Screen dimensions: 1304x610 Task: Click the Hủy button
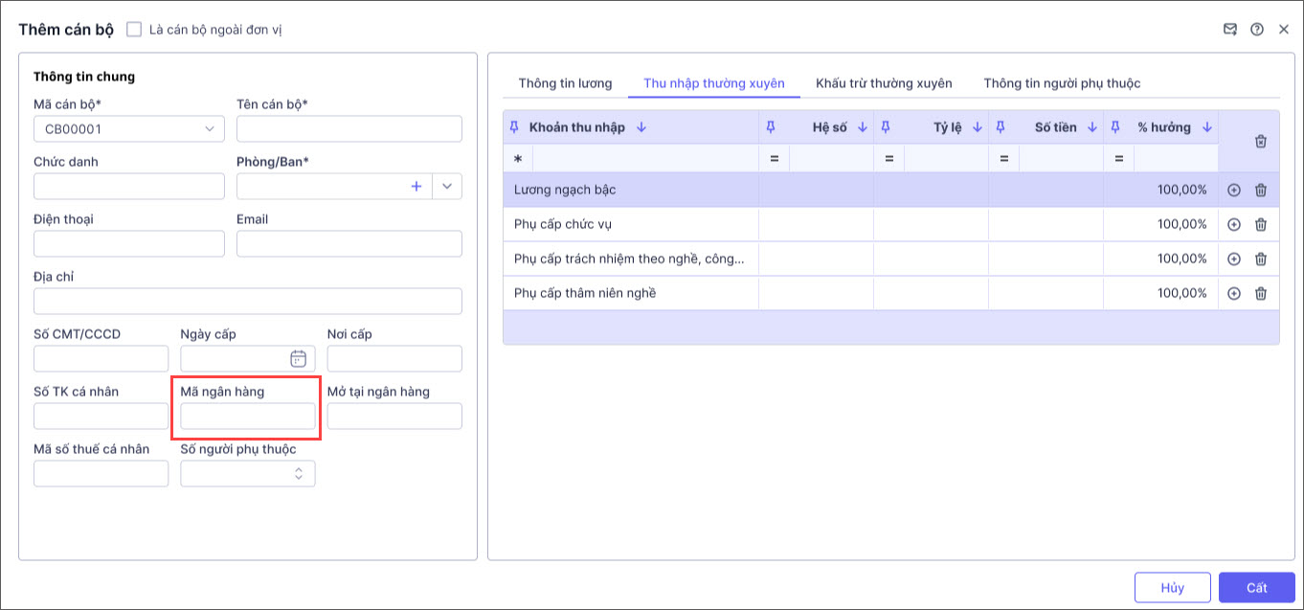(x=1172, y=588)
